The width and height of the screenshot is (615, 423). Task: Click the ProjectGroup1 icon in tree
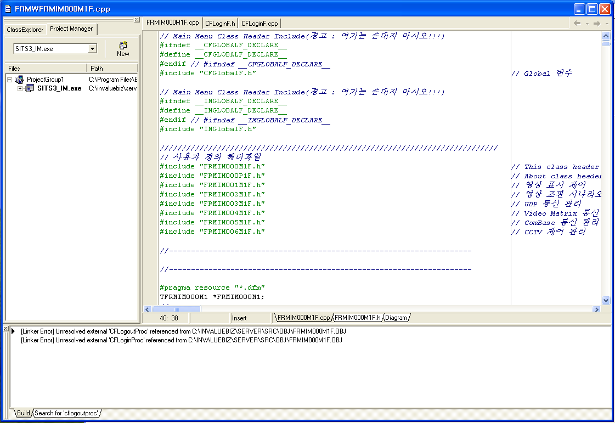tap(19, 80)
